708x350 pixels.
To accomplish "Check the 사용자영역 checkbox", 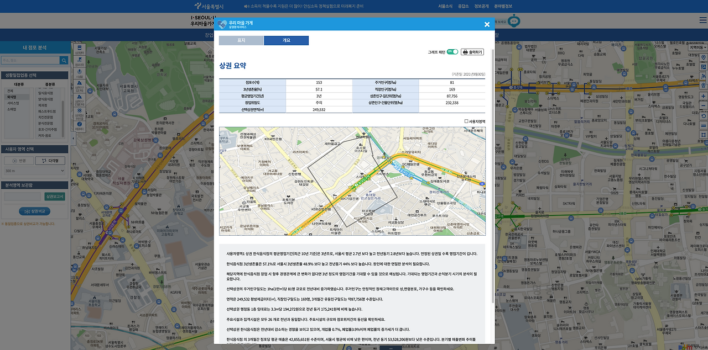I will tap(466, 121).
